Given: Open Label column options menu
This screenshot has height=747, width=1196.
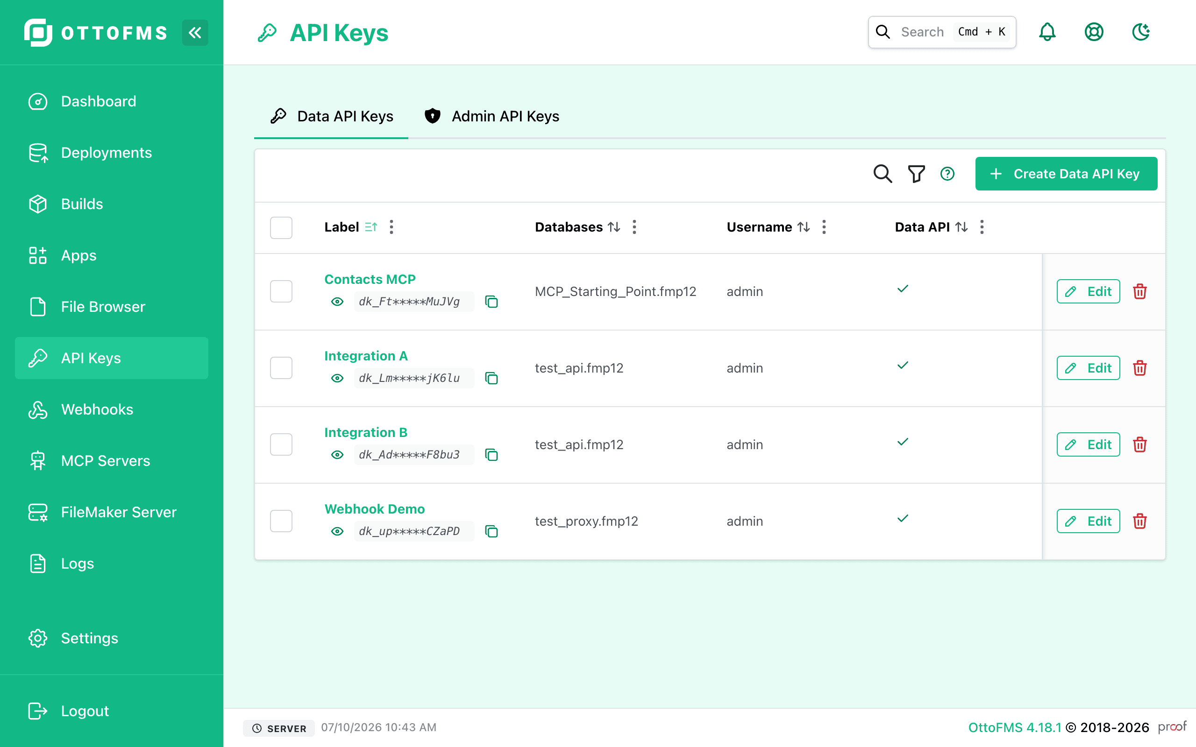Looking at the screenshot, I should click(x=392, y=227).
